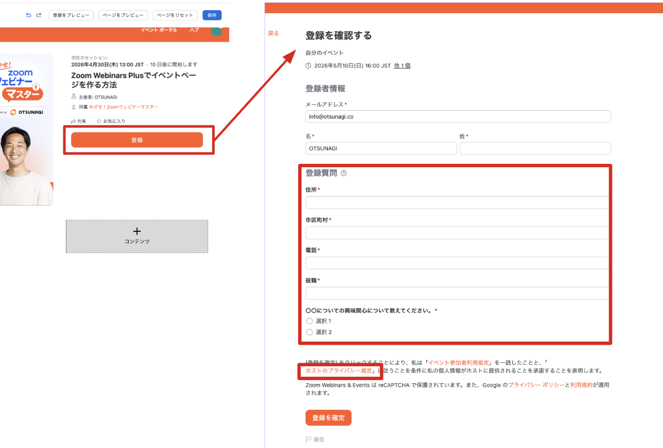Click the 登録をプレビュー button
Viewport: 663px width, 448px height.
click(x=71, y=15)
